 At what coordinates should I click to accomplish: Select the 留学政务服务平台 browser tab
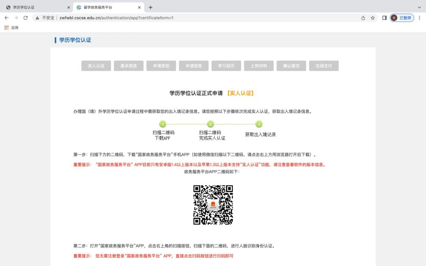[109, 7]
